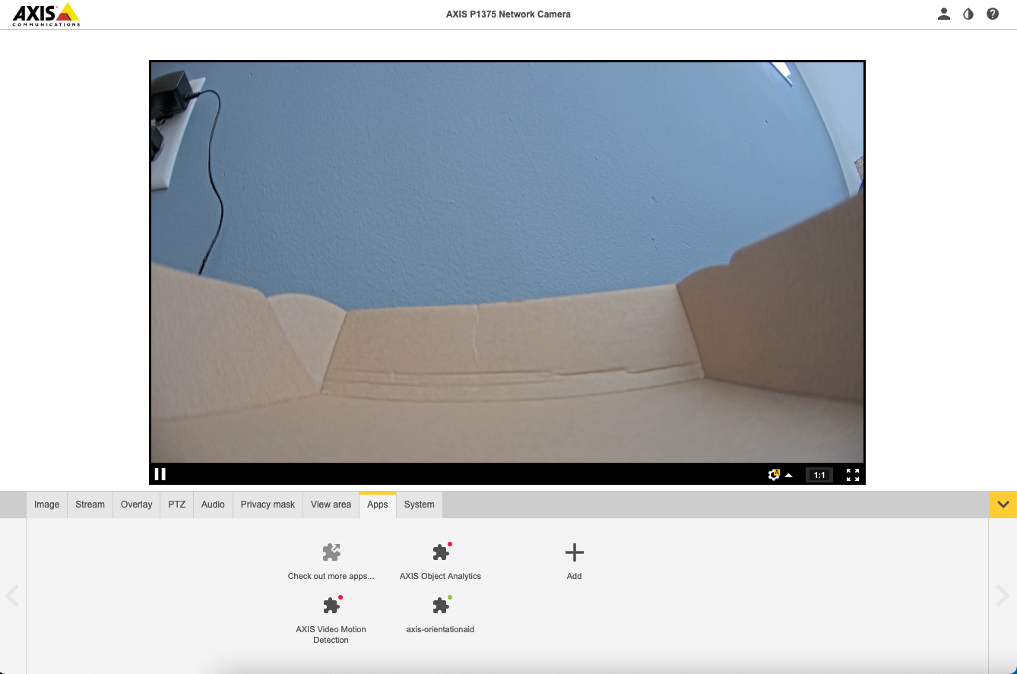Select the Apps tab
This screenshot has height=674, width=1017.
(378, 505)
